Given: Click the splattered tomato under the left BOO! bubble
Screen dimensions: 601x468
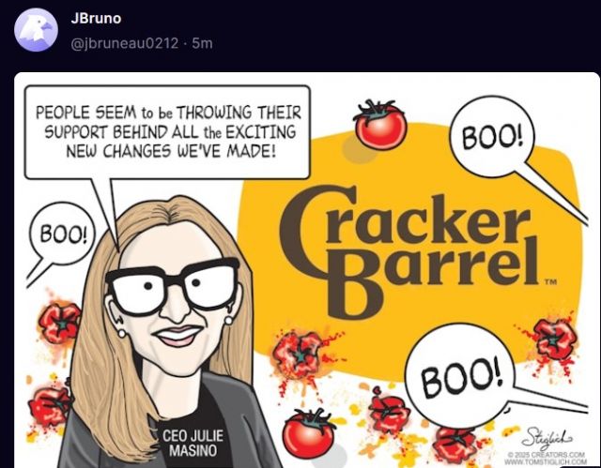Looking at the screenshot, I should tap(60, 324).
